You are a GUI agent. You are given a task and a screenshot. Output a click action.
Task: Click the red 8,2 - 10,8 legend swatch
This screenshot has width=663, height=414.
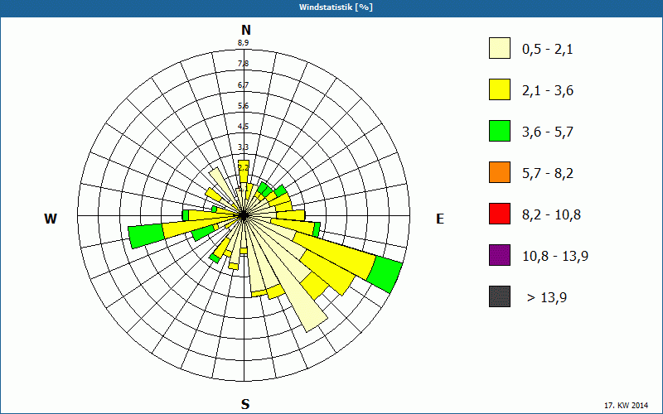tap(500, 214)
